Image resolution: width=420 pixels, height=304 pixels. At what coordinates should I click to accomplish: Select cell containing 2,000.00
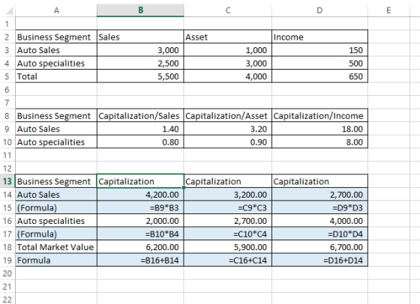tap(140, 221)
